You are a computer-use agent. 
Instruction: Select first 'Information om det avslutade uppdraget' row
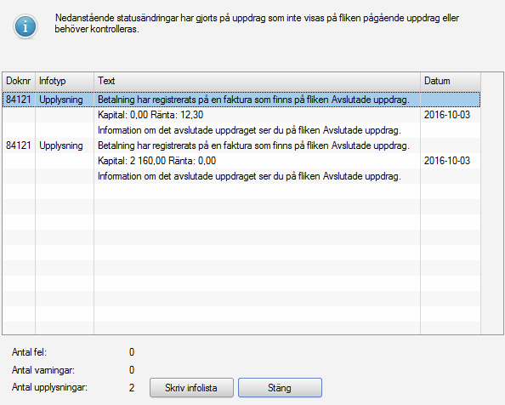click(x=241, y=130)
